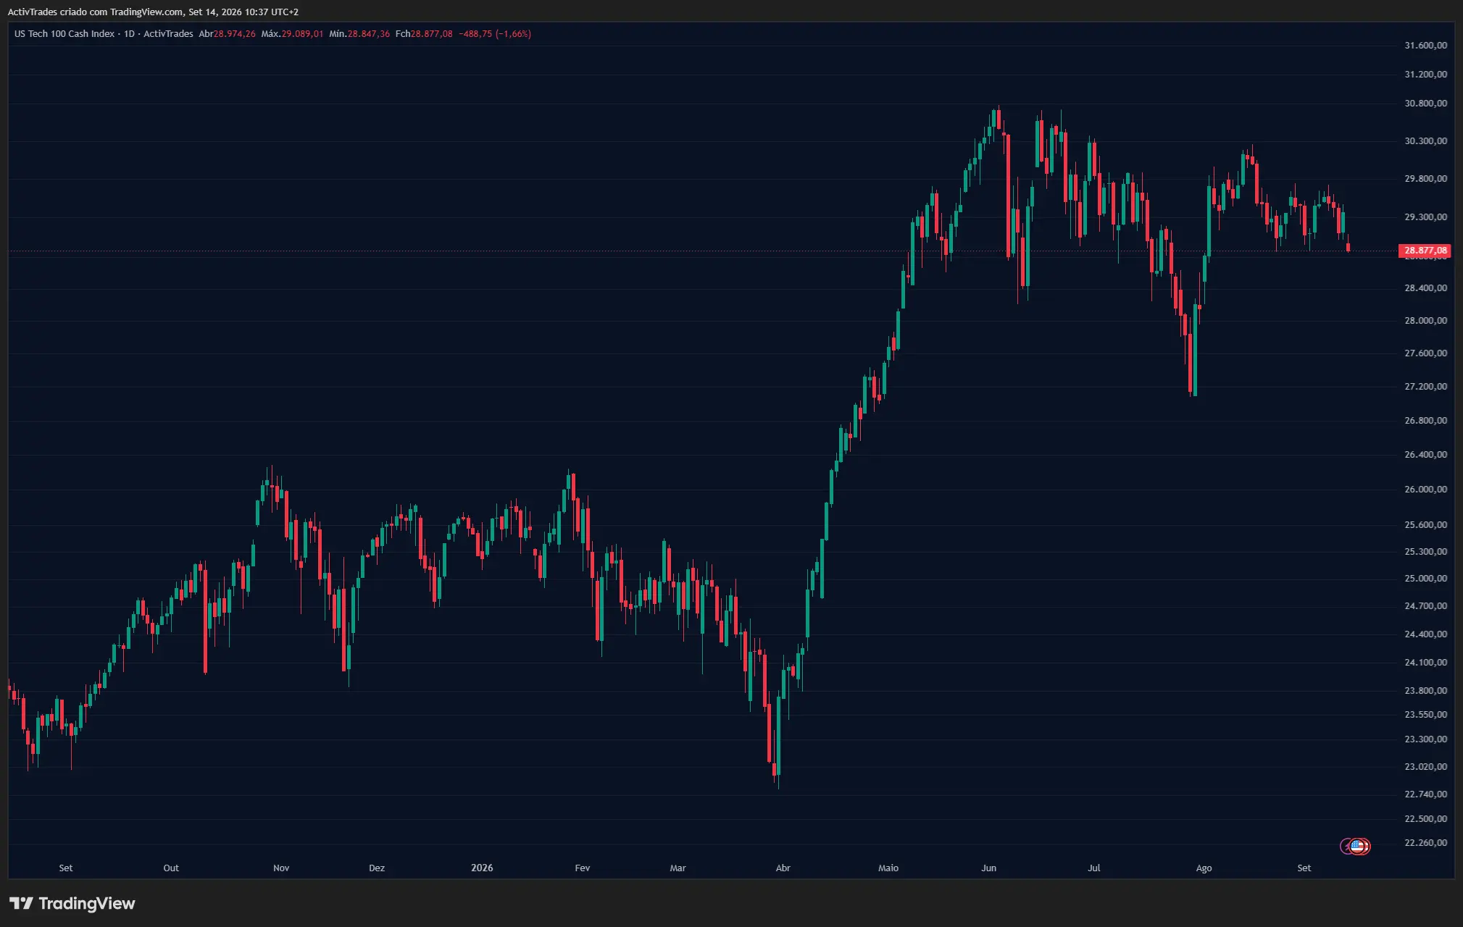Screen dimensions: 1463x927
Task: Click the Jun month label on time axis
Action: pyautogui.click(x=989, y=868)
